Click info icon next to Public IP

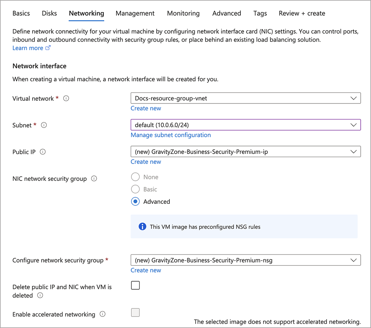click(x=43, y=152)
